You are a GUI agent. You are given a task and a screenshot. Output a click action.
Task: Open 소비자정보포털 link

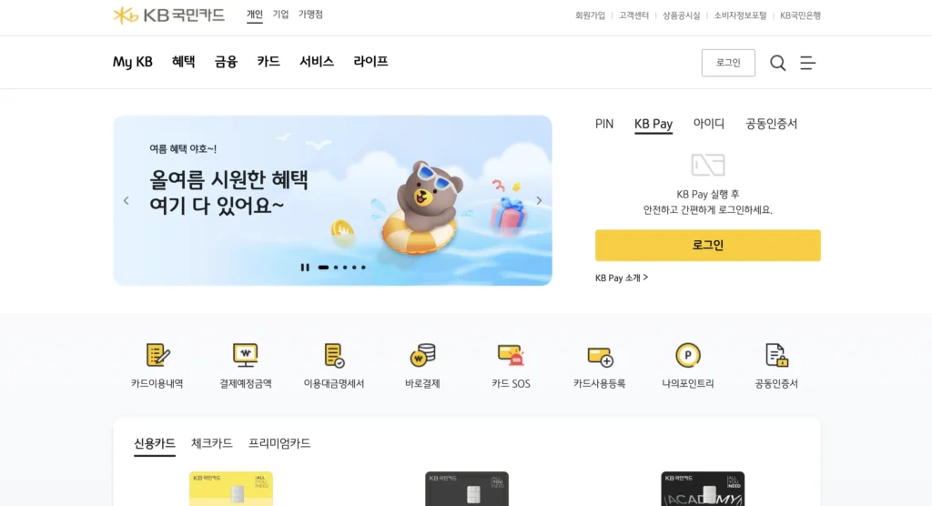(740, 15)
